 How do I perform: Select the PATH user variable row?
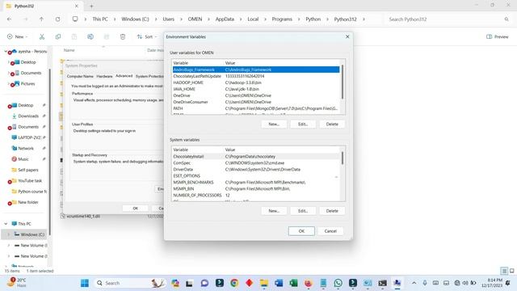(x=256, y=108)
